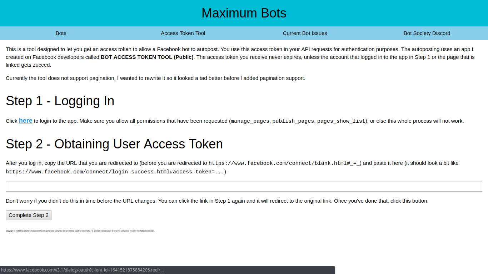488x274 pixels.
Task: Go to Bot Society Discord tab
Action: (427, 33)
